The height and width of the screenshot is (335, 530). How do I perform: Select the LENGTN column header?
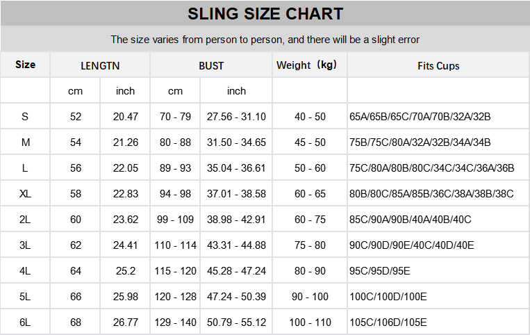(100, 66)
